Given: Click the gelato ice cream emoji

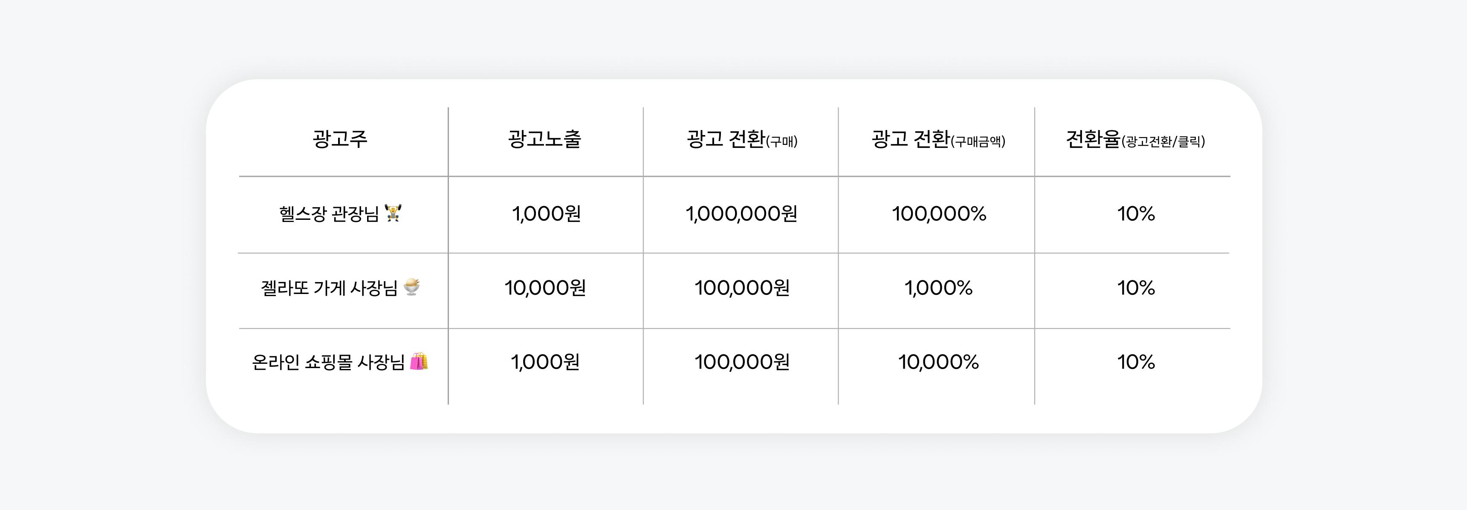Looking at the screenshot, I should coord(412,288).
